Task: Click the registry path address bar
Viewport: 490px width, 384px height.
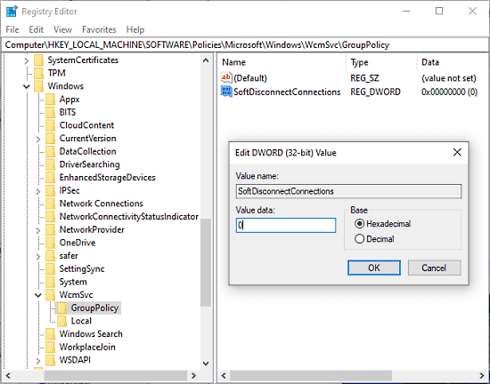Action: tap(245, 44)
